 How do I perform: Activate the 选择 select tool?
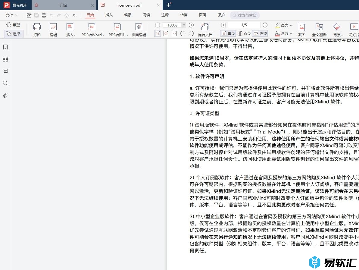tap(13, 34)
